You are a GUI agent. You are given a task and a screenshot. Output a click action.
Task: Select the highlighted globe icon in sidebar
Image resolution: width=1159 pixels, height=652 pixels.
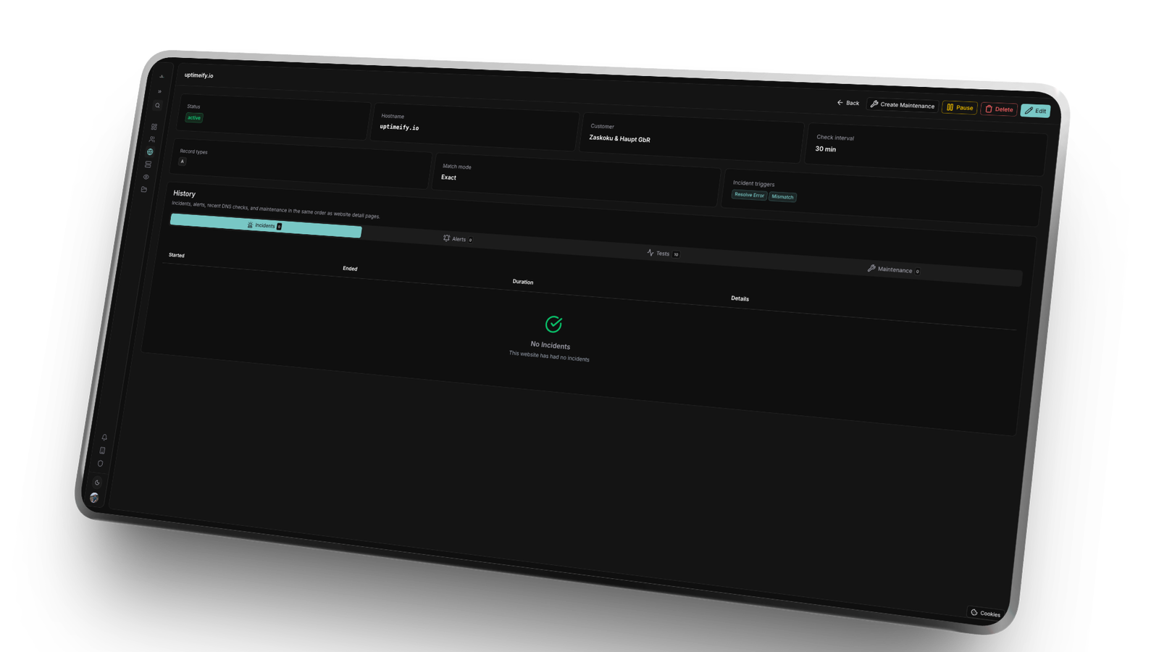[x=150, y=152]
